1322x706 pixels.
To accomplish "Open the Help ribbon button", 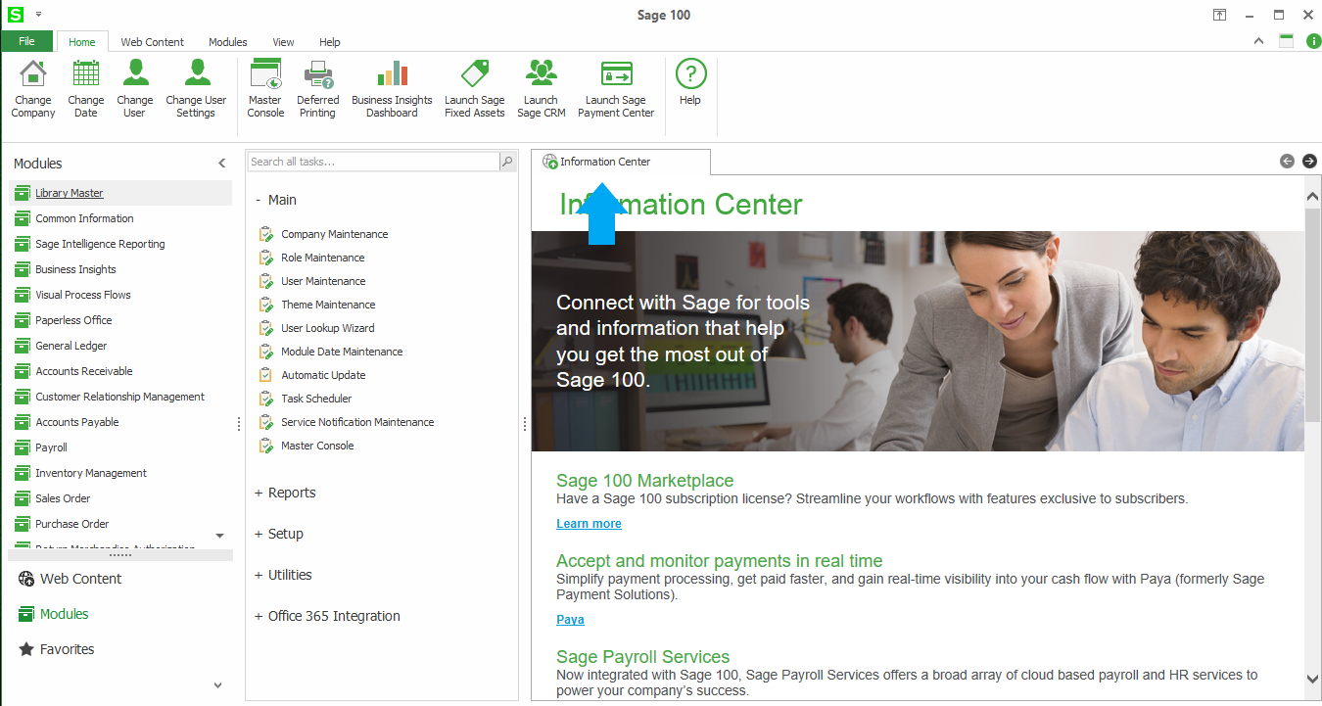I will click(690, 83).
